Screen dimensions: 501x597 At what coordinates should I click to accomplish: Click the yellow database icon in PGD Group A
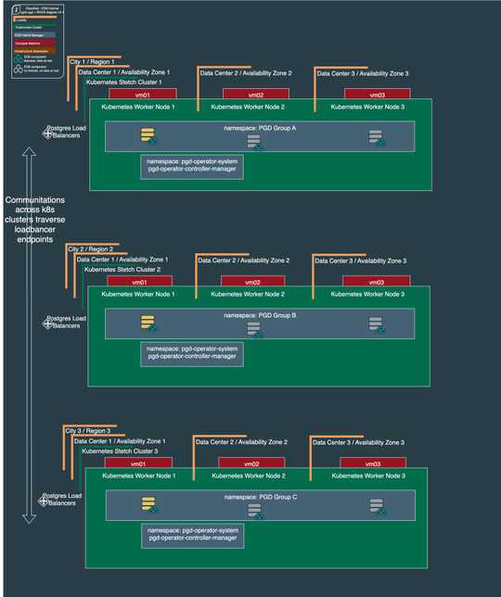point(148,136)
